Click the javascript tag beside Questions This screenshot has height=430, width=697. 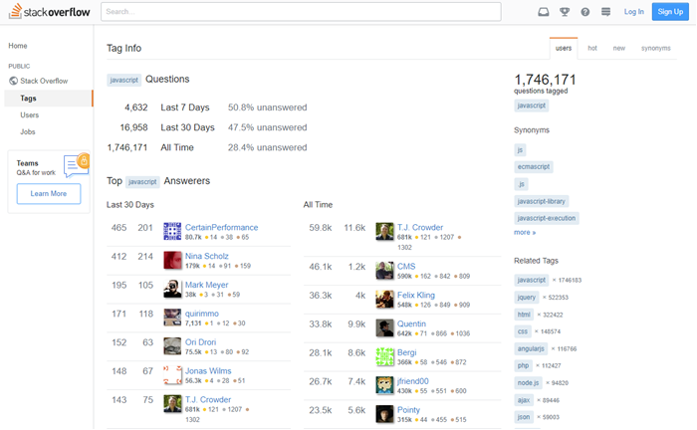pyautogui.click(x=124, y=80)
